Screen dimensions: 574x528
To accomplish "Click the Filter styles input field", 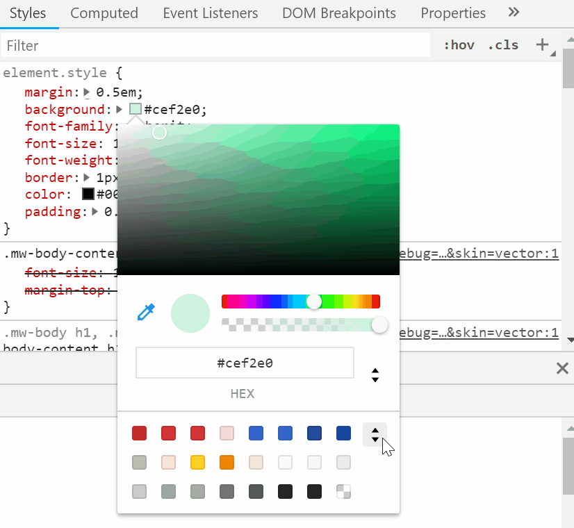I will (215, 45).
